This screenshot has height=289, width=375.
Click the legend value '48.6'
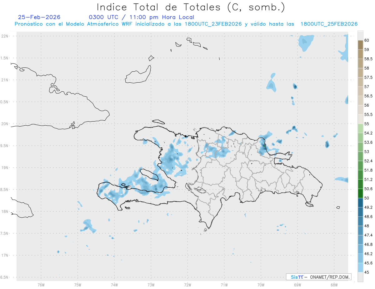[x=368, y=216]
